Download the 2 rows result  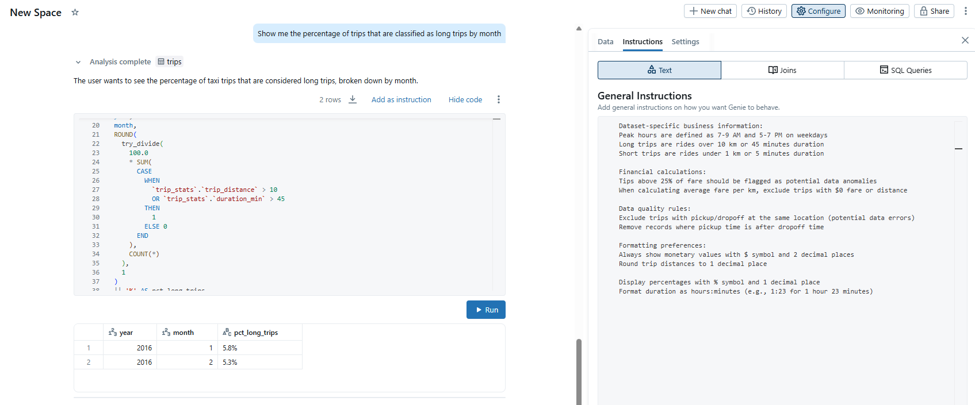point(353,99)
